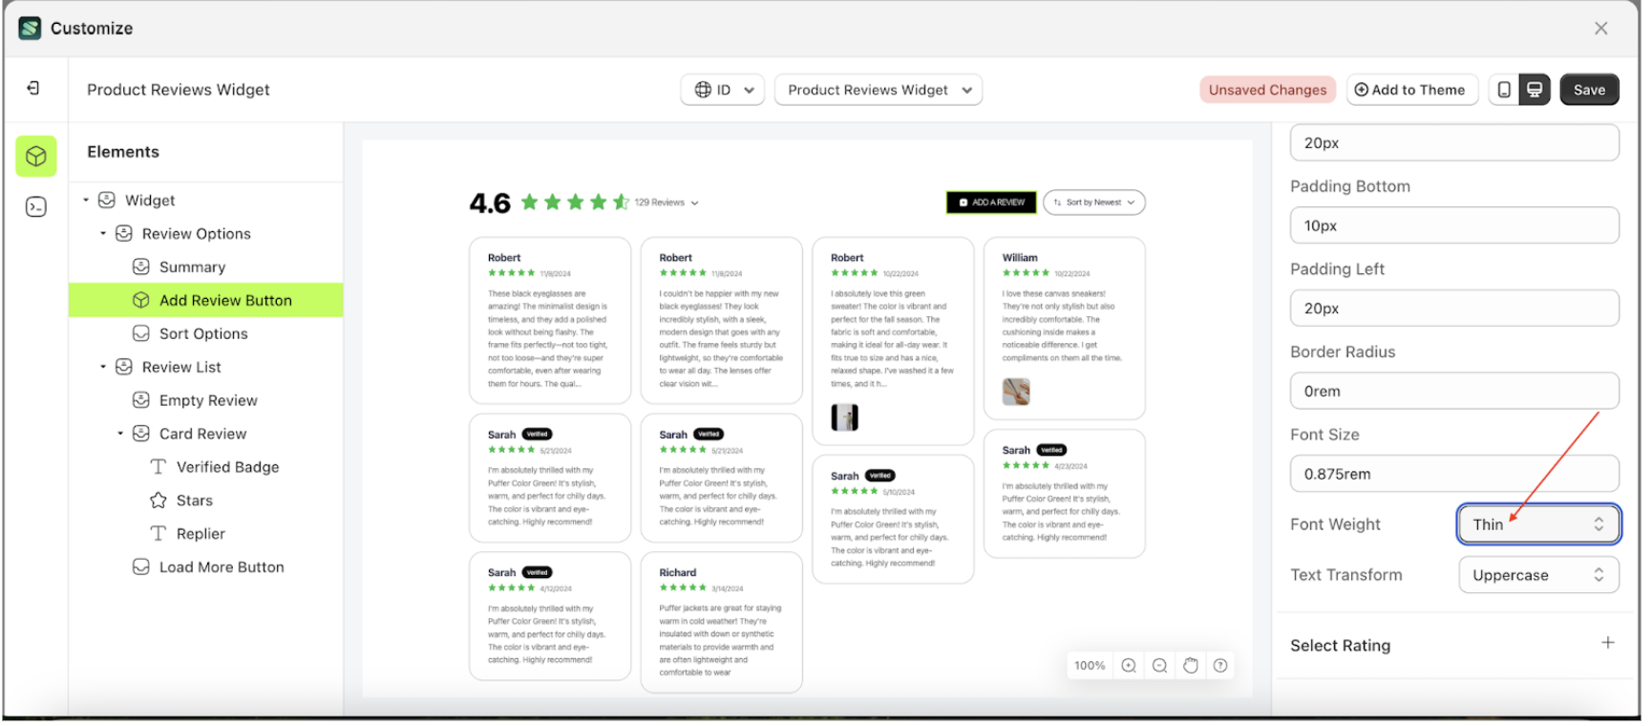Click the 100% zoom level indicator

(x=1090, y=666)
